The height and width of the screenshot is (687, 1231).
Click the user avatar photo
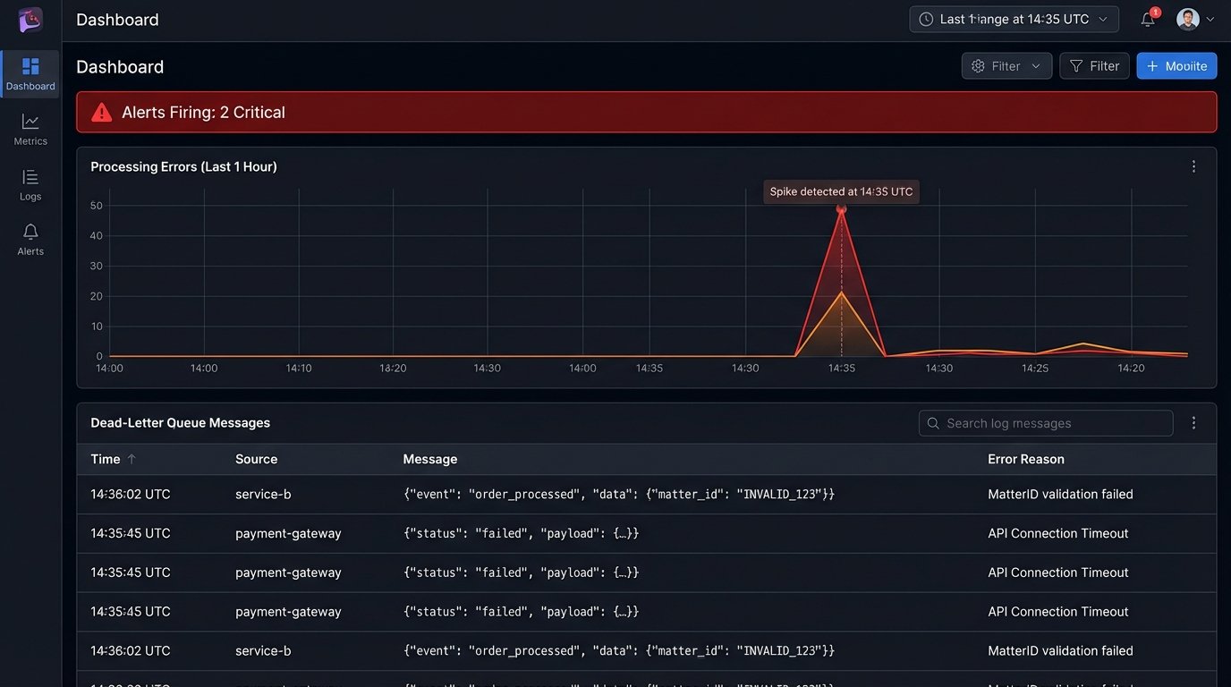[1189, 19]
